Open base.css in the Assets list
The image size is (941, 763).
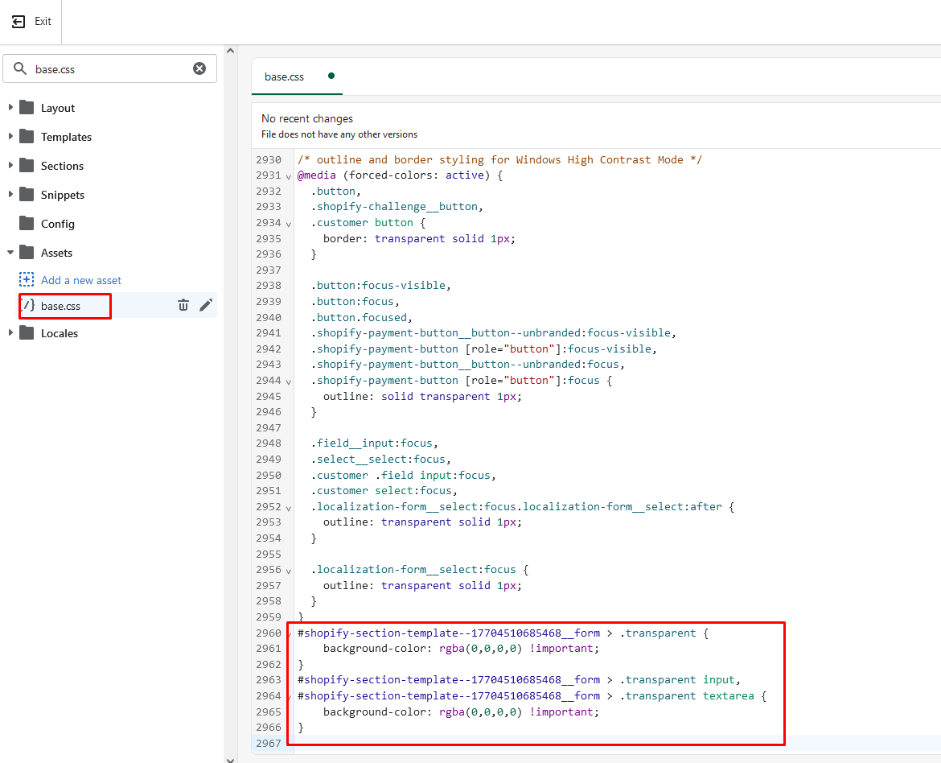point(60,306)
